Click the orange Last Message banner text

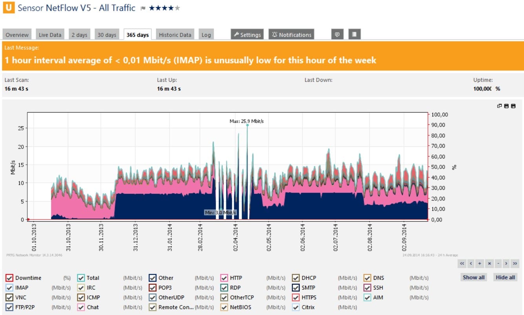click(x=190, y=60)
